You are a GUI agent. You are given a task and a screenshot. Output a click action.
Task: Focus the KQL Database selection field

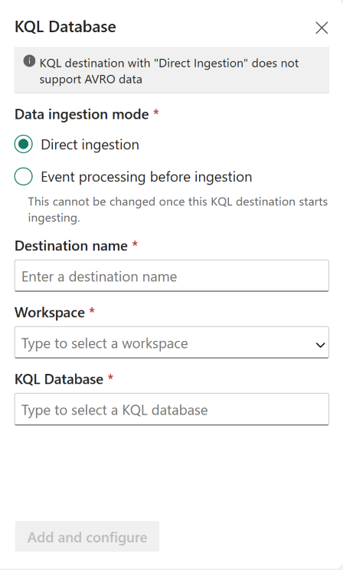coord(171,409)
